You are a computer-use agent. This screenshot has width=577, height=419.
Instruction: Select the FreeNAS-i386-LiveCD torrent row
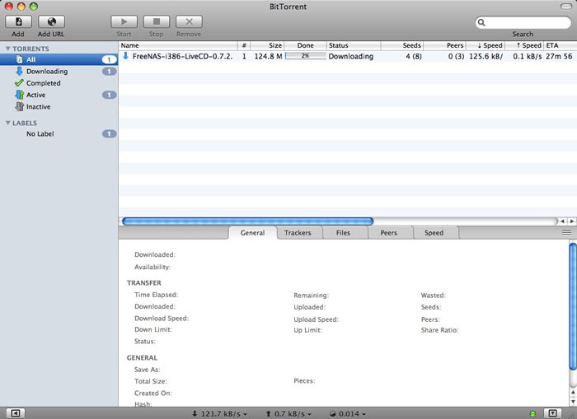click(347, 56)
